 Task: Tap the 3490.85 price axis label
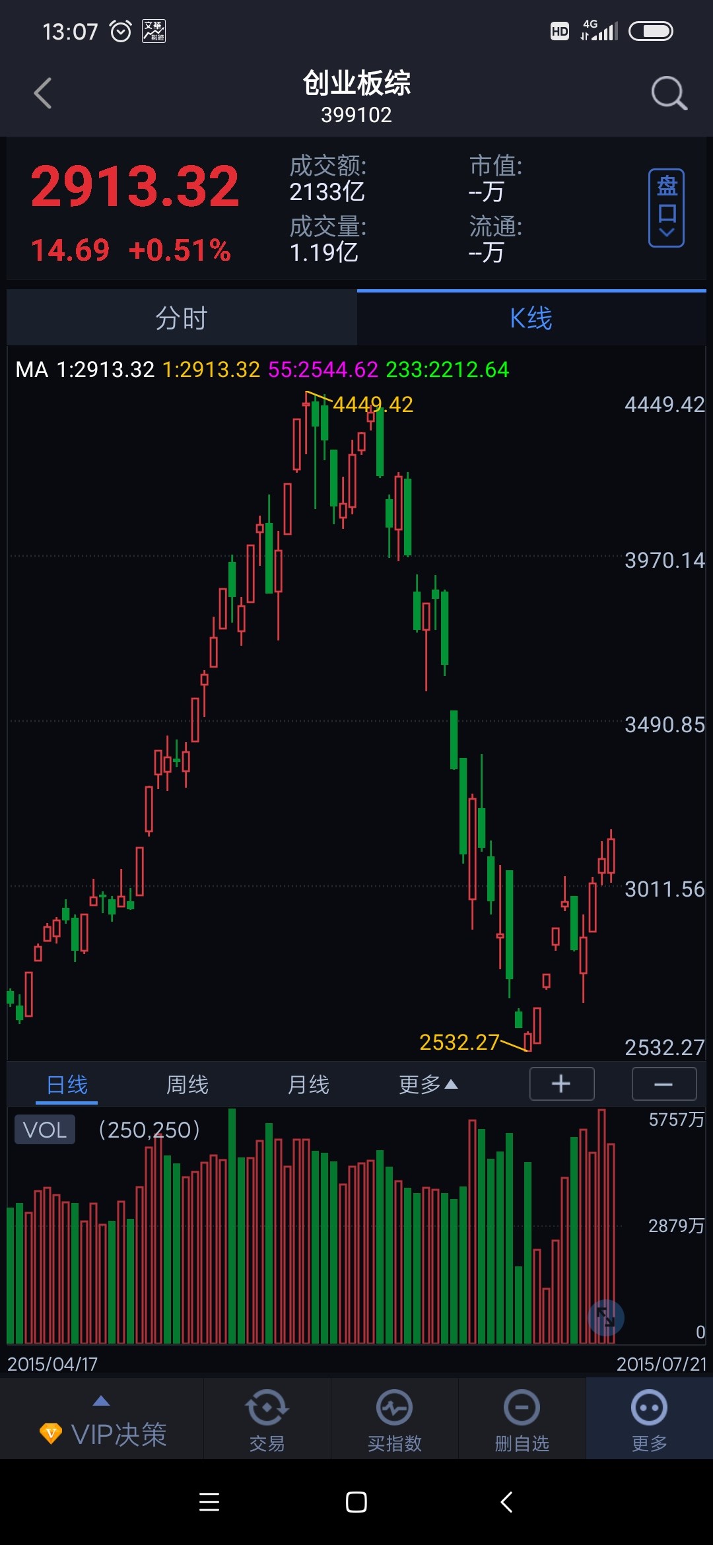point(665,725)
